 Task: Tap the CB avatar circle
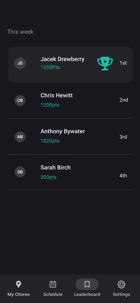pos(20,101)
